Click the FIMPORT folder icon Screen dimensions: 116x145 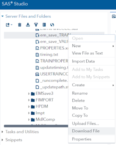pos(33,100)
